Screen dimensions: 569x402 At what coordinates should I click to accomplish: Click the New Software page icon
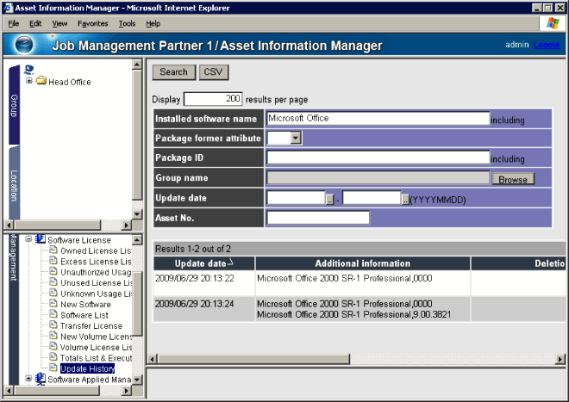53,305
